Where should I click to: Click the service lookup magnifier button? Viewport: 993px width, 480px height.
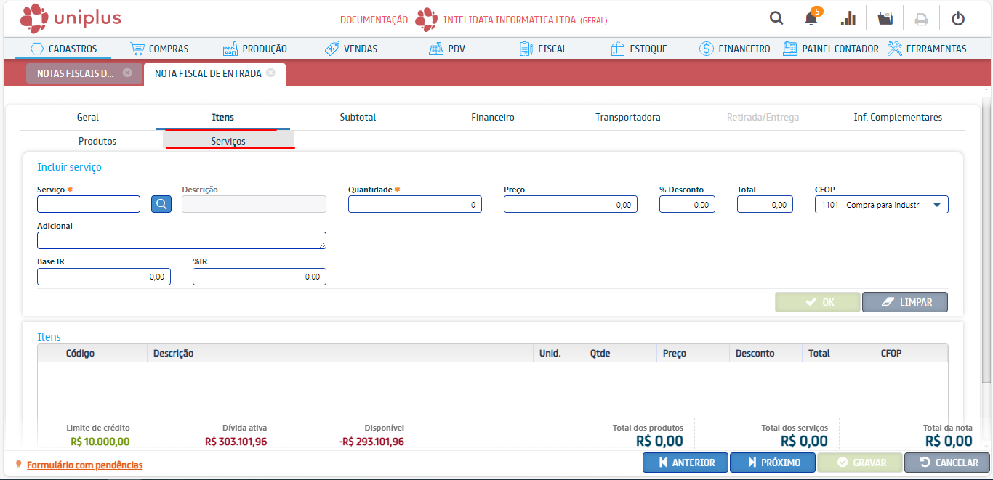[x=161, y=204]
